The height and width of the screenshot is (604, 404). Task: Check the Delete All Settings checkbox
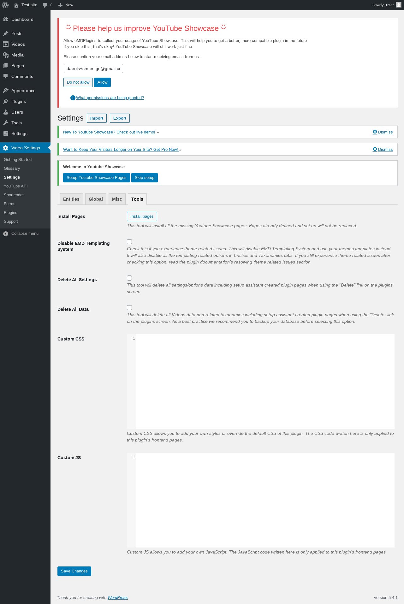129,278
